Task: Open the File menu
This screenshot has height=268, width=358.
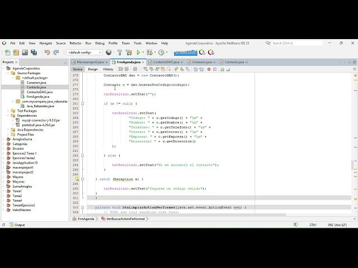Action: 13,43
